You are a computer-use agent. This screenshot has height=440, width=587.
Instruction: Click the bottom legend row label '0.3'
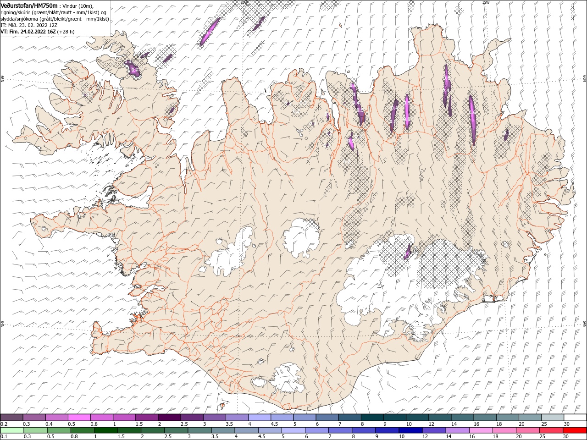coord(27,437)
